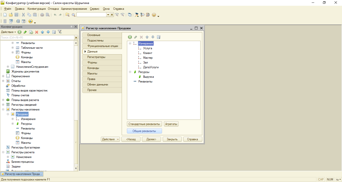Start debugging with the play icon
Screen dimensions: 342x182
pos(30,21)
